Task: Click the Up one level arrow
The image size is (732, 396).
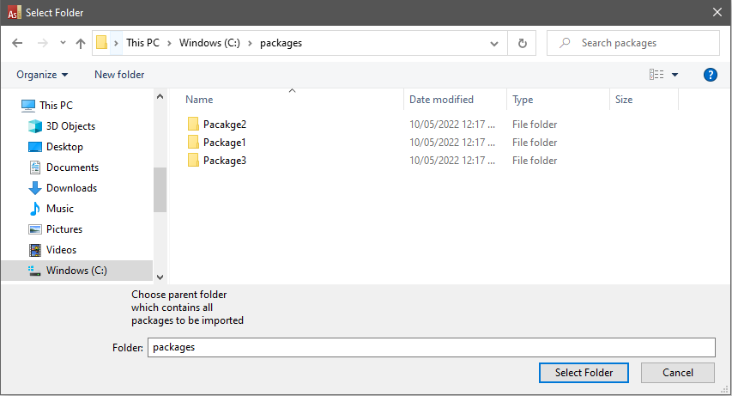Action: pos(81,43)
